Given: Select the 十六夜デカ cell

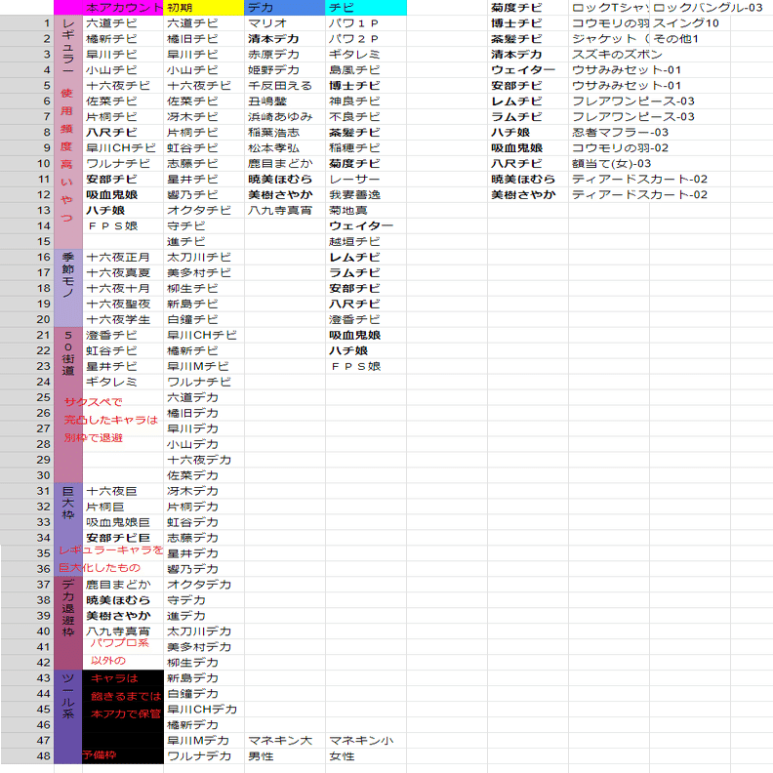Looking at the screenshot, I should [204, 461].
